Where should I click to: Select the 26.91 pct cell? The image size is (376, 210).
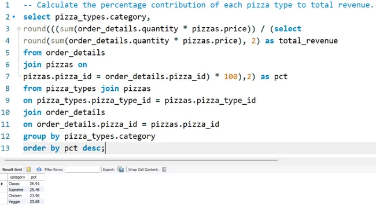[36, 183]
